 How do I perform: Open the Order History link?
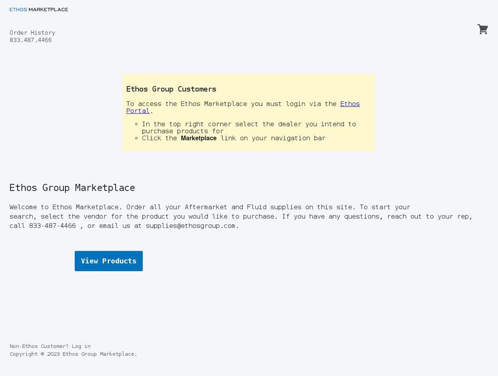click(x=32, y=33)
